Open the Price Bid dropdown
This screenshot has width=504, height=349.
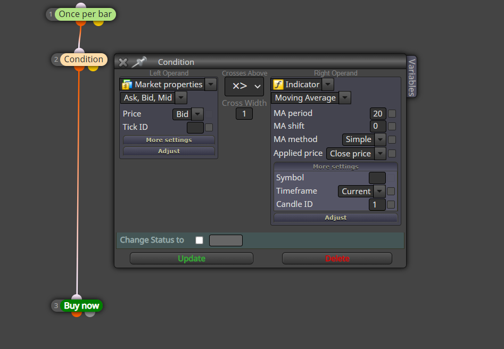coord(197,114)
